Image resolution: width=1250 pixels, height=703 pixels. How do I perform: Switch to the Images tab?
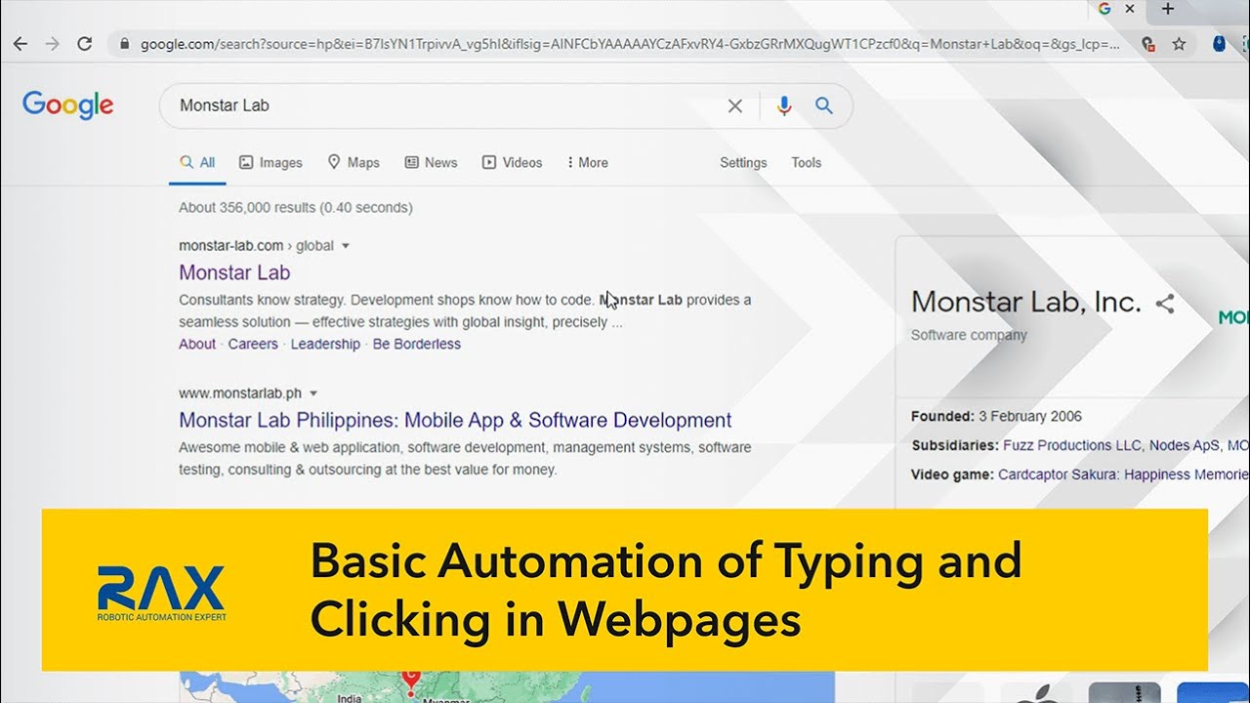pos(271,163)
